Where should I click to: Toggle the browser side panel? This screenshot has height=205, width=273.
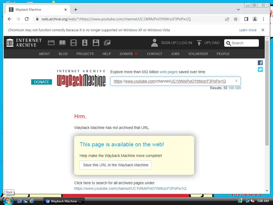[x=246, y=19]
